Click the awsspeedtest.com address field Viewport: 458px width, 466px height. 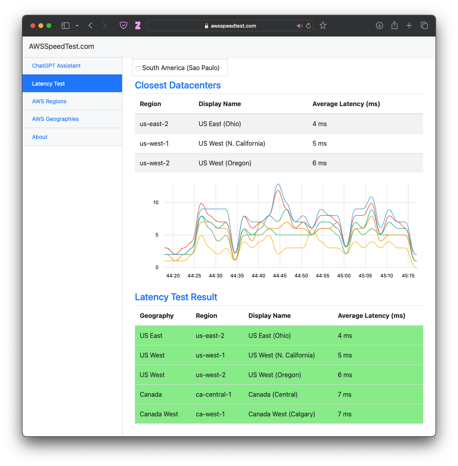click(230, 26)
